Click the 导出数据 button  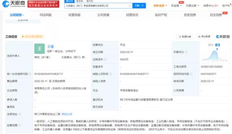[x=204, y=36]
